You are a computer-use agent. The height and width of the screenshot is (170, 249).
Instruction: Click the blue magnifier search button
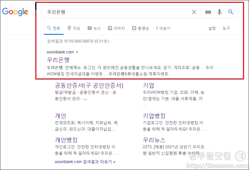[x=231, y=12]
